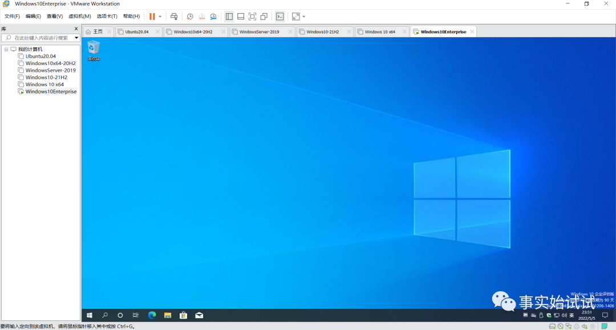Close the Windows10x64-20H2 tab

click(224, 32)
